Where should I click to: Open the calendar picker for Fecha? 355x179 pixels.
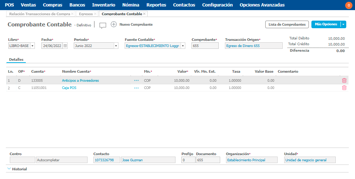click(x=65, y=46)
